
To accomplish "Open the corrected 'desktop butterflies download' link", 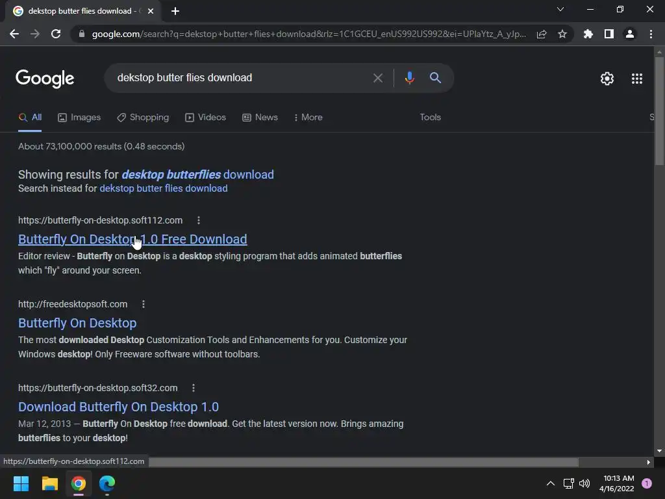I will click(x=197, y=174).
